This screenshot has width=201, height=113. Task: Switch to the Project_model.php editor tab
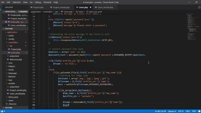point(61,8)
